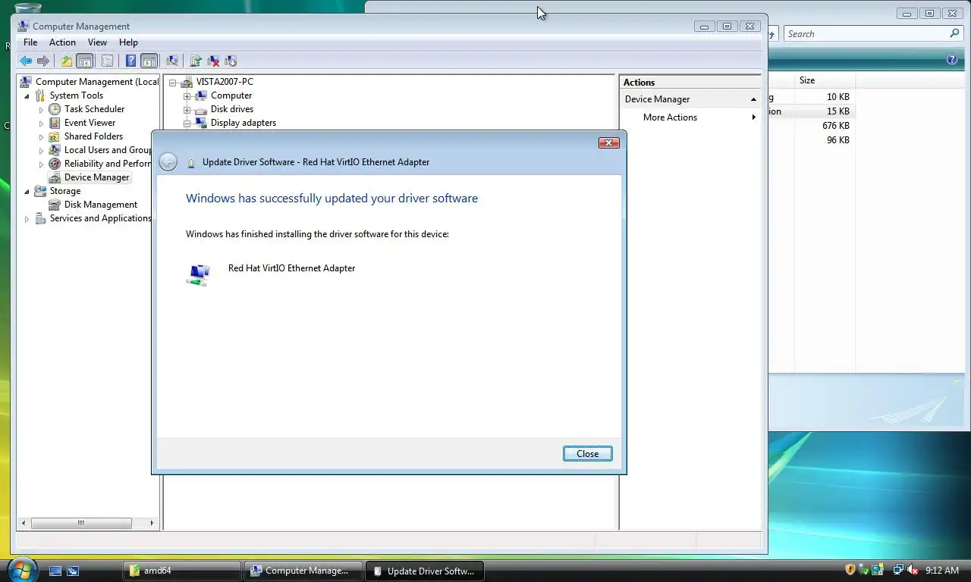Viewport: 971px width, 582px height.
Task: Select Device Manager in the tree
Action: pyautogui.click(x=96, y=177)
